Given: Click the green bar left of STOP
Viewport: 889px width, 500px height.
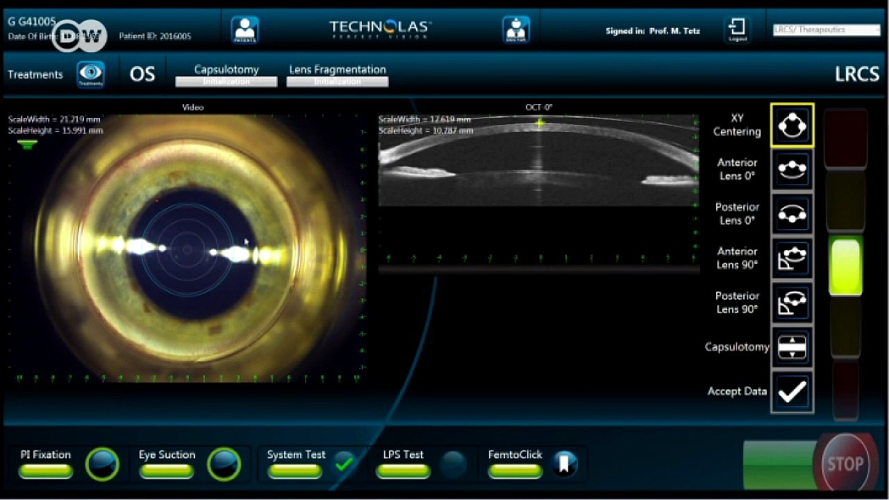Looking at the screenshot, I should [779, 463].
